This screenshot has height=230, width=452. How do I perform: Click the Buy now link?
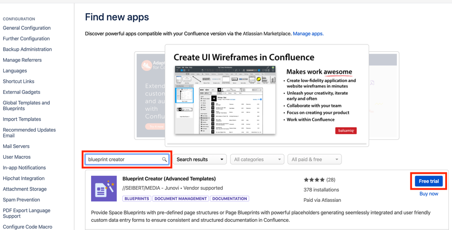point(428,194)
